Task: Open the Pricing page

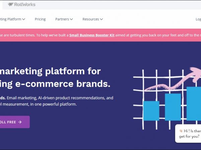Action: pyautogui.click(x=40, y=19)
